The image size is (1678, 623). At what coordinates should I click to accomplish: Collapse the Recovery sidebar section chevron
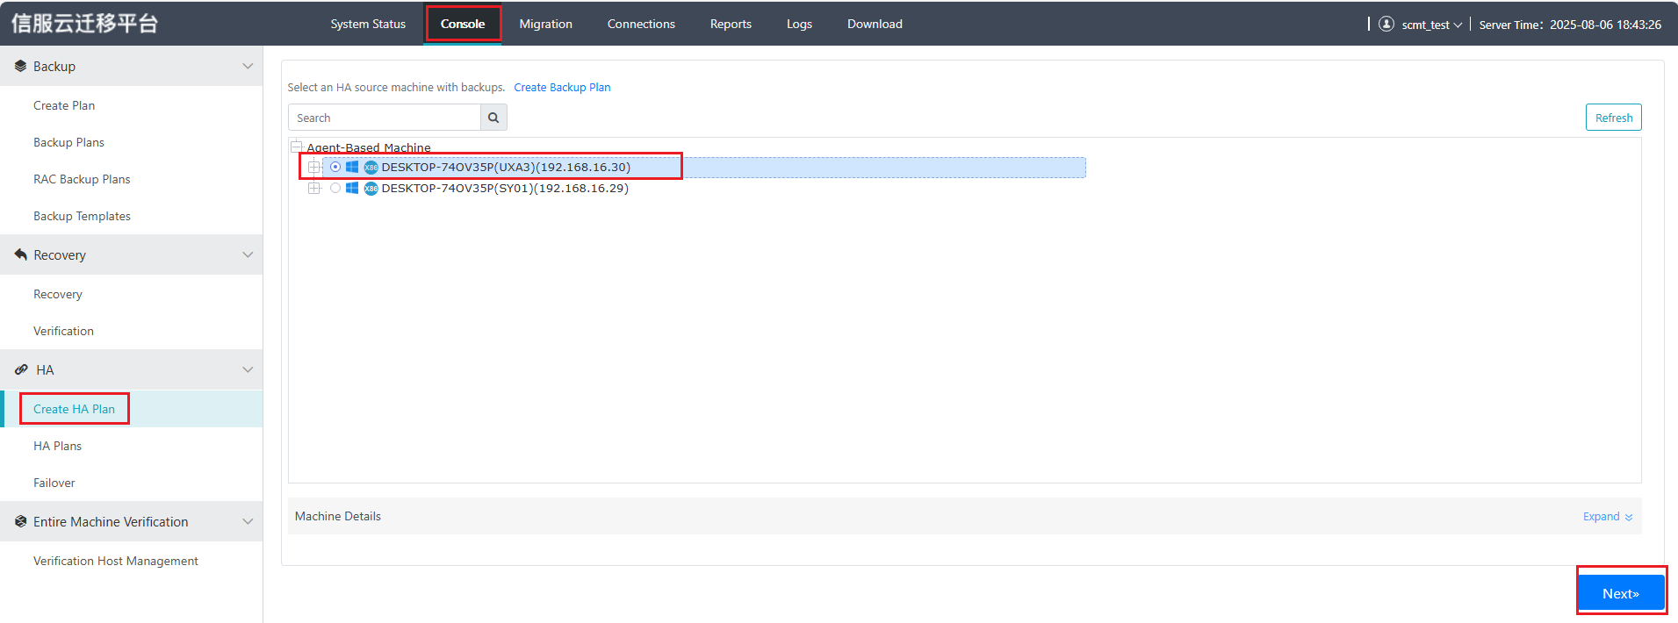click(248, 254)
